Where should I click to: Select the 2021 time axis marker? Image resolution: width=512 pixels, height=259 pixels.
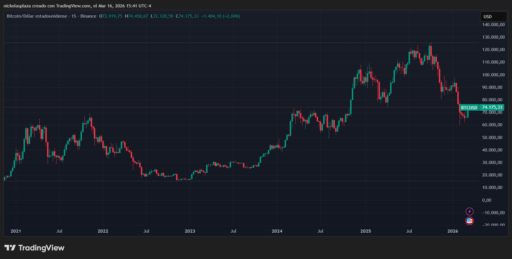click(16, 231)
